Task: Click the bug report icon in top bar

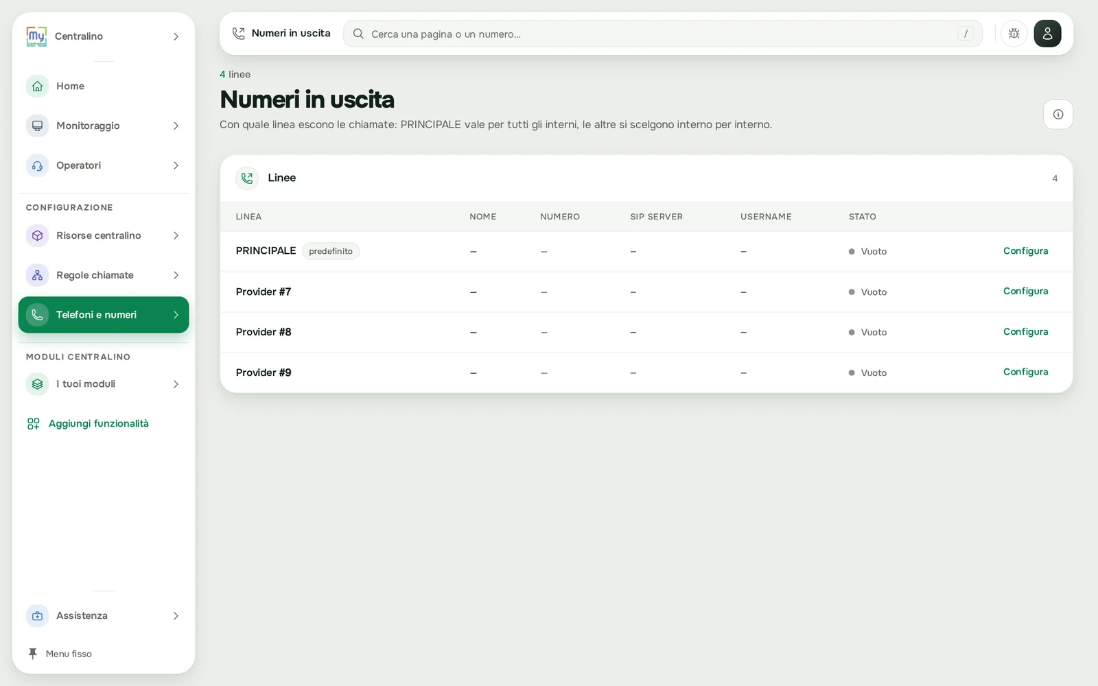Action: click(x=1014, y=34)
